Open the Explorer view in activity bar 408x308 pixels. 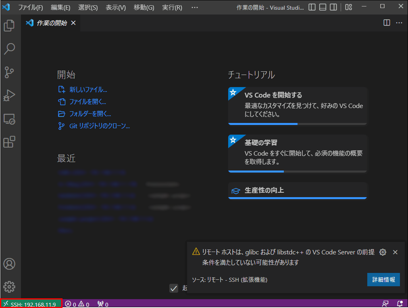[x=9, y=25]
